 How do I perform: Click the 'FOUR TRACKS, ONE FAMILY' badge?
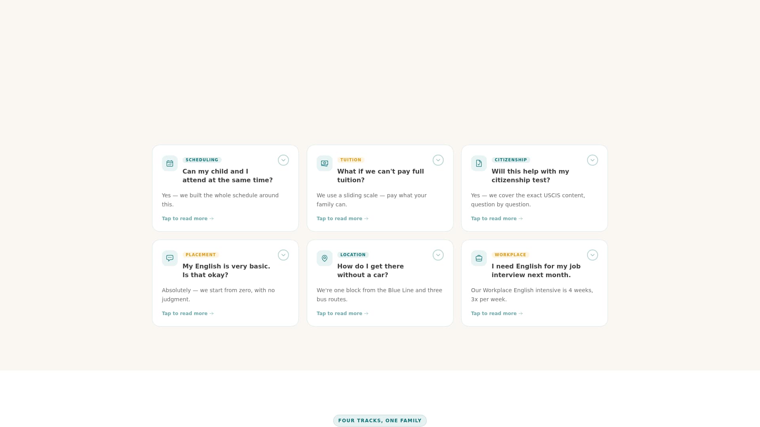[x=380, y=420]
